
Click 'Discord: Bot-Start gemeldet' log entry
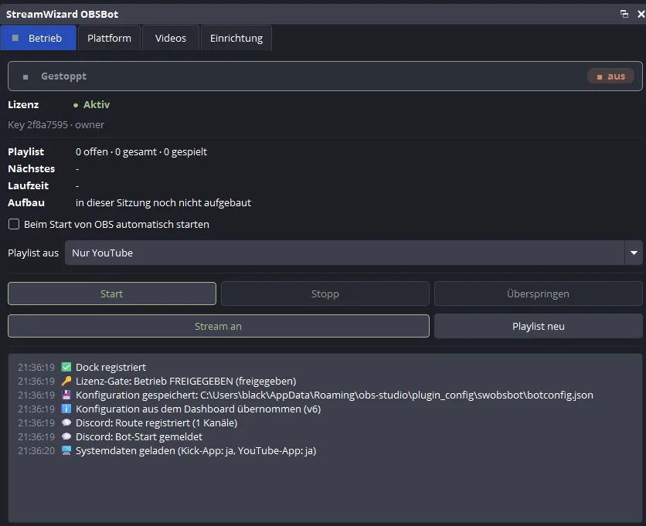click(139, 436)
